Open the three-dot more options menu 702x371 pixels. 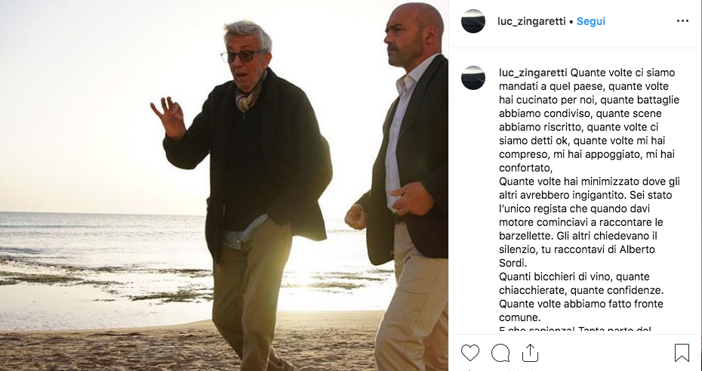682,21
